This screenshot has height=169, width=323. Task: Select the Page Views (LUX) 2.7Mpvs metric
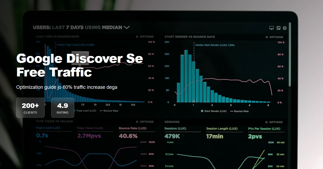tap(95, 132)
